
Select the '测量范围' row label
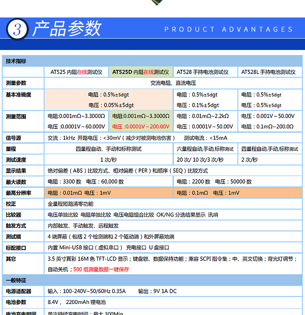point(16,116)
